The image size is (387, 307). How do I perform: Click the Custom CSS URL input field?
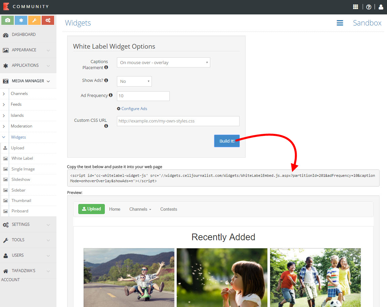point(178,121)
